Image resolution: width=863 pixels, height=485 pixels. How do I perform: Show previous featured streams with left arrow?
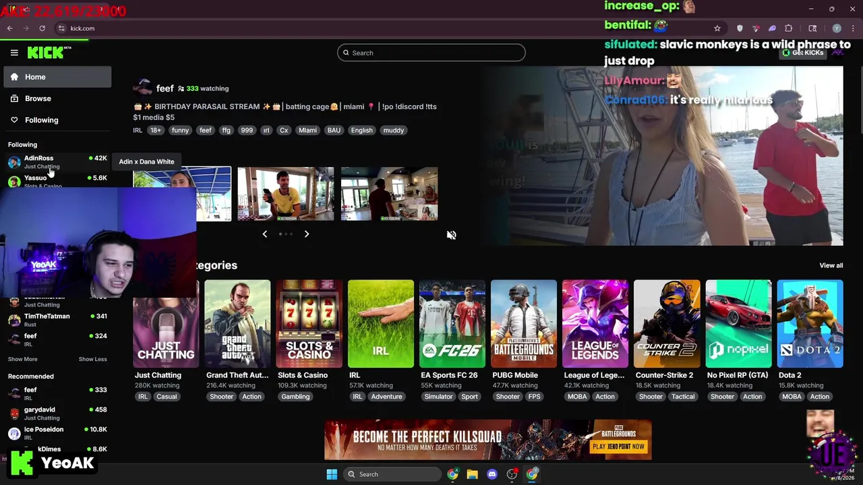(x=264, y=234)
